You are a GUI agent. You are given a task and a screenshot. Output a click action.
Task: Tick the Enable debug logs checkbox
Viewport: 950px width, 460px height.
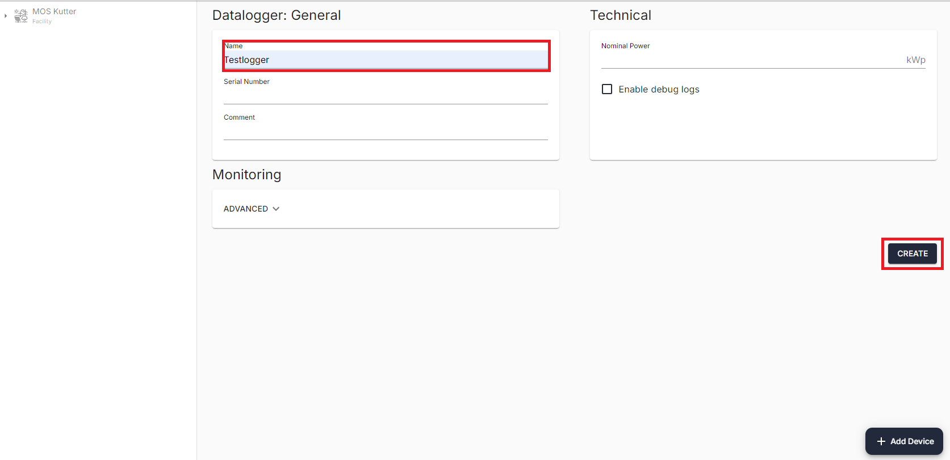607,89
